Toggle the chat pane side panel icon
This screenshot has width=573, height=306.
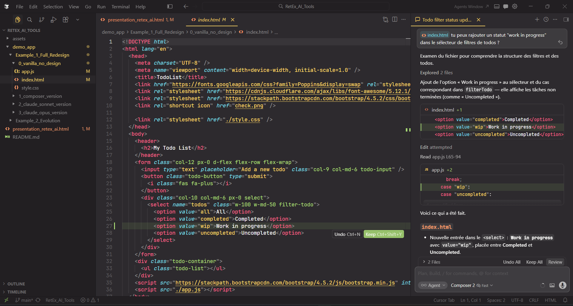click(566, 19)
